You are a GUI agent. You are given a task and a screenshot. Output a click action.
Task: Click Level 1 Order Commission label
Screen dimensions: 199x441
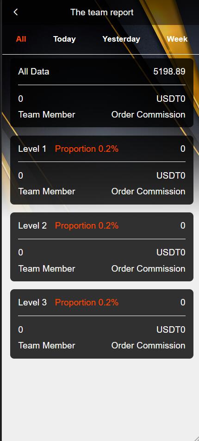point(149,192)
